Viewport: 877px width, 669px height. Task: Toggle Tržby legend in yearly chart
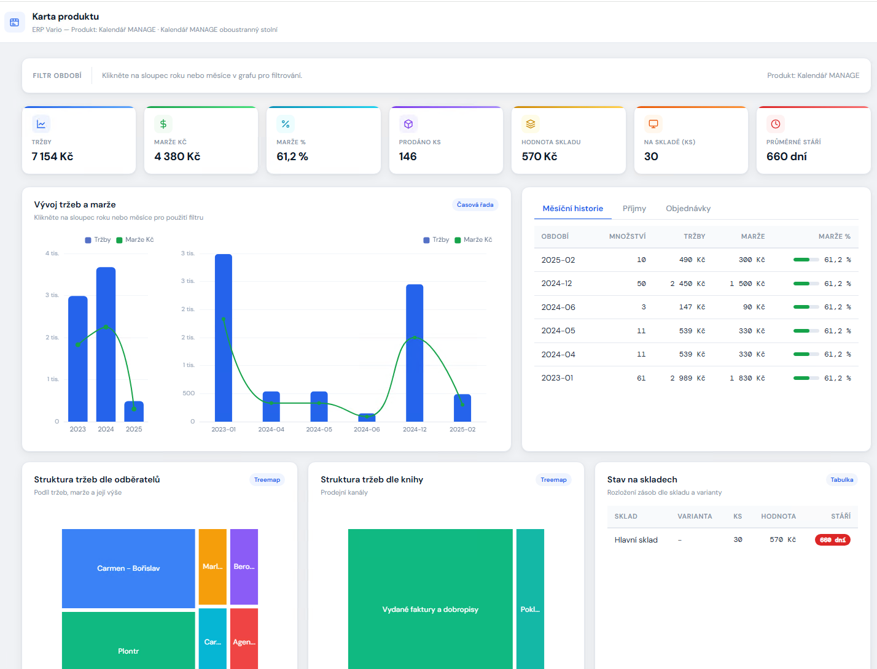[98, 240]
